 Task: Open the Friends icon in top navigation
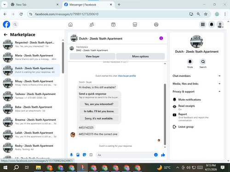pos(92,24)
